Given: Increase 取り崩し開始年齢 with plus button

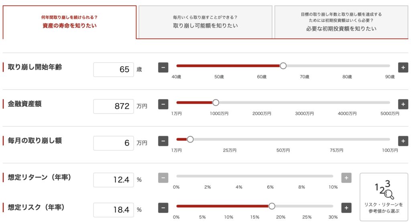Looking at the screenshot, I should pyautogui.click(x=403, y=67).
